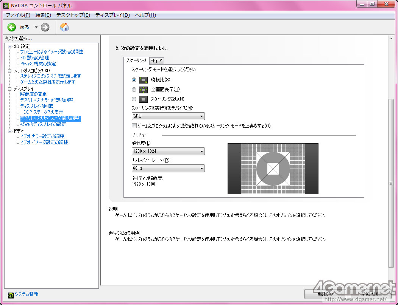
Task: Click the scrollbar up arrow
Action: tap(391, 39)
